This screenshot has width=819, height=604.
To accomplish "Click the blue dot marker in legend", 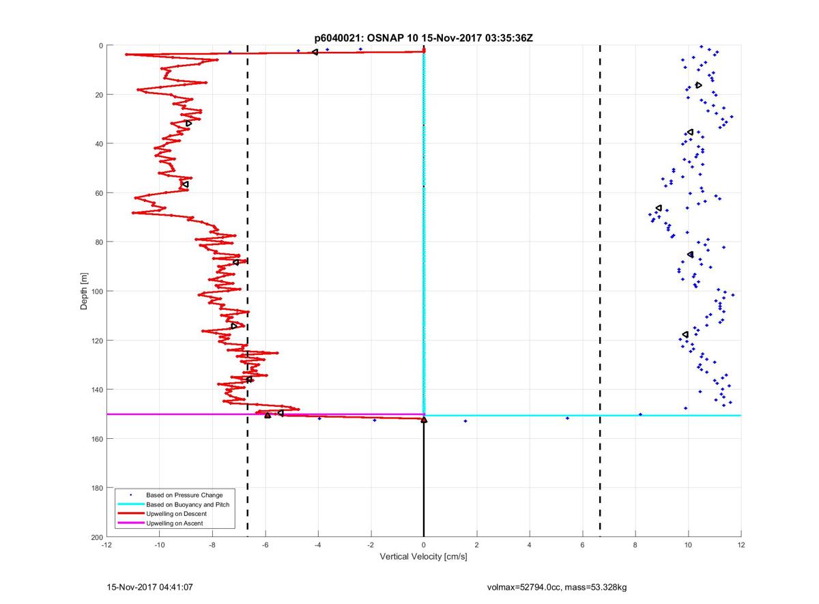I will pos(130,495).
